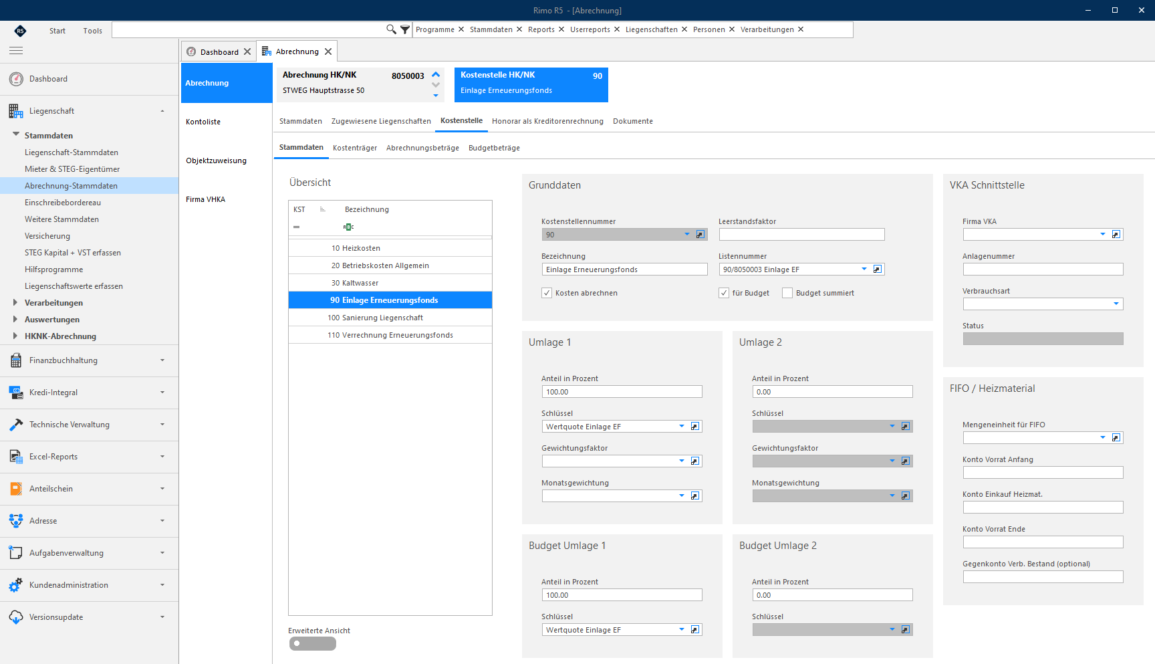Open the Firma VHKA section
The width and height of the screenshot is (1155, 664).
point(206,199)
